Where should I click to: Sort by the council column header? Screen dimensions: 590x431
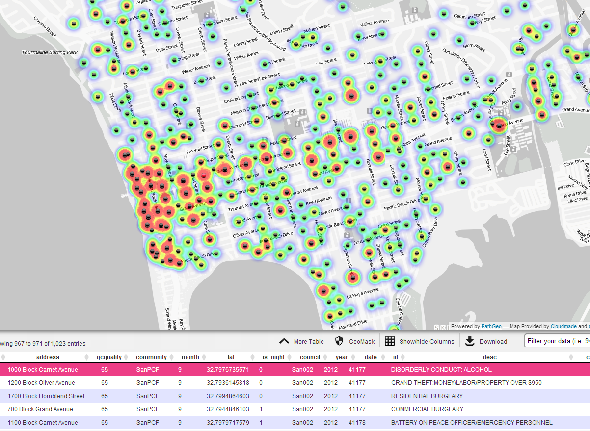[310, 357]
